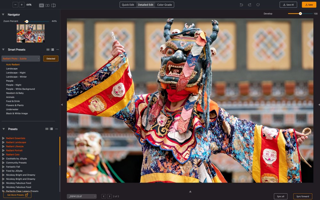Switch to Color Grade tab
This screenshot has height=200, width=320.
tap(164, 5)
